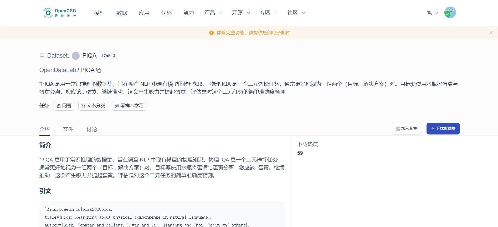498x227 pixels.
Task: Expand the 专区 dropdown menu
Action: pyautogui.click(x=269, y=13)
